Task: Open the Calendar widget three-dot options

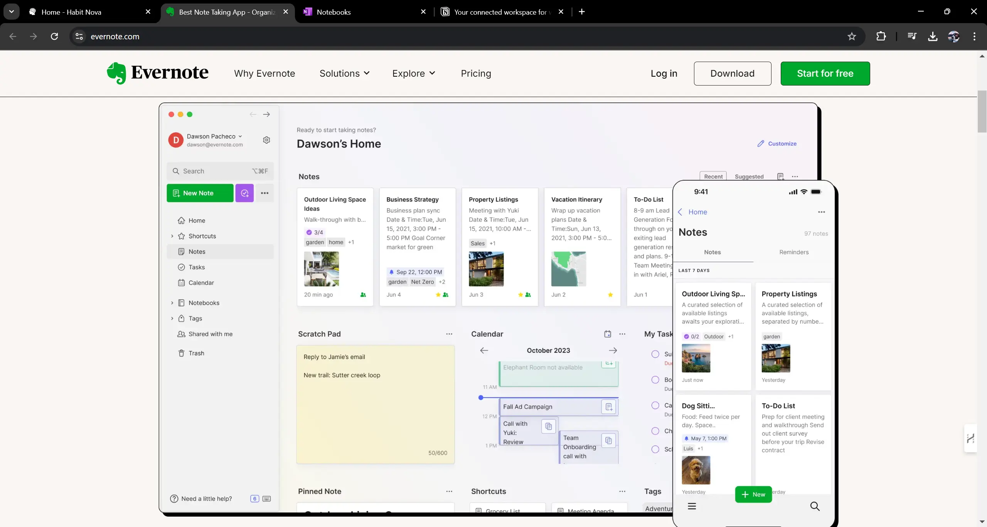Action: click(622, 334)
